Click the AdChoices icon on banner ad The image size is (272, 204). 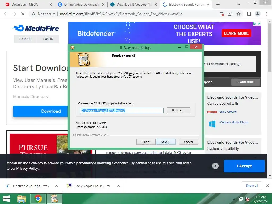[255, 24]
